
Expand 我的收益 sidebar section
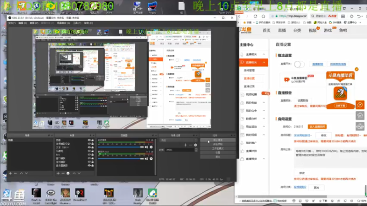pos(264,103)
